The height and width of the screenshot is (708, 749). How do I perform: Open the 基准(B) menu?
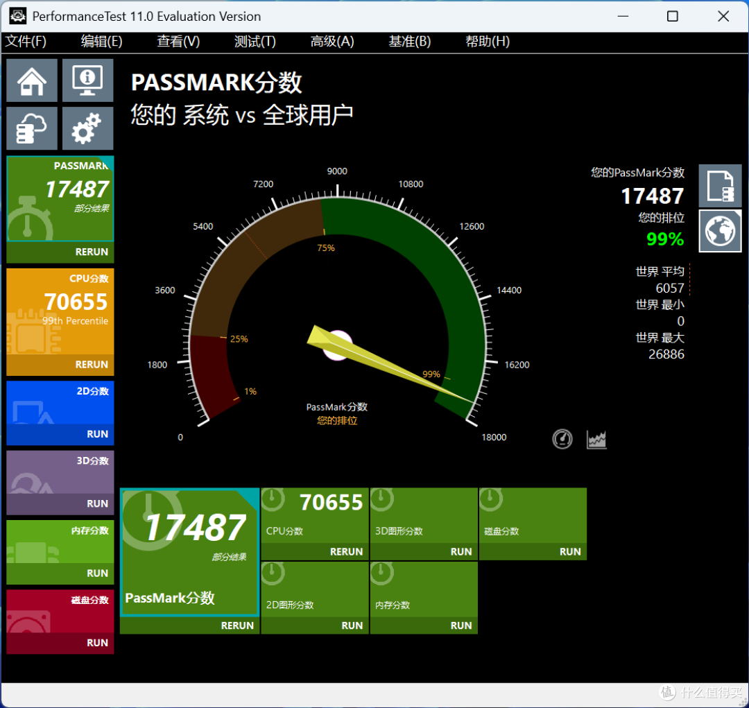409,42
